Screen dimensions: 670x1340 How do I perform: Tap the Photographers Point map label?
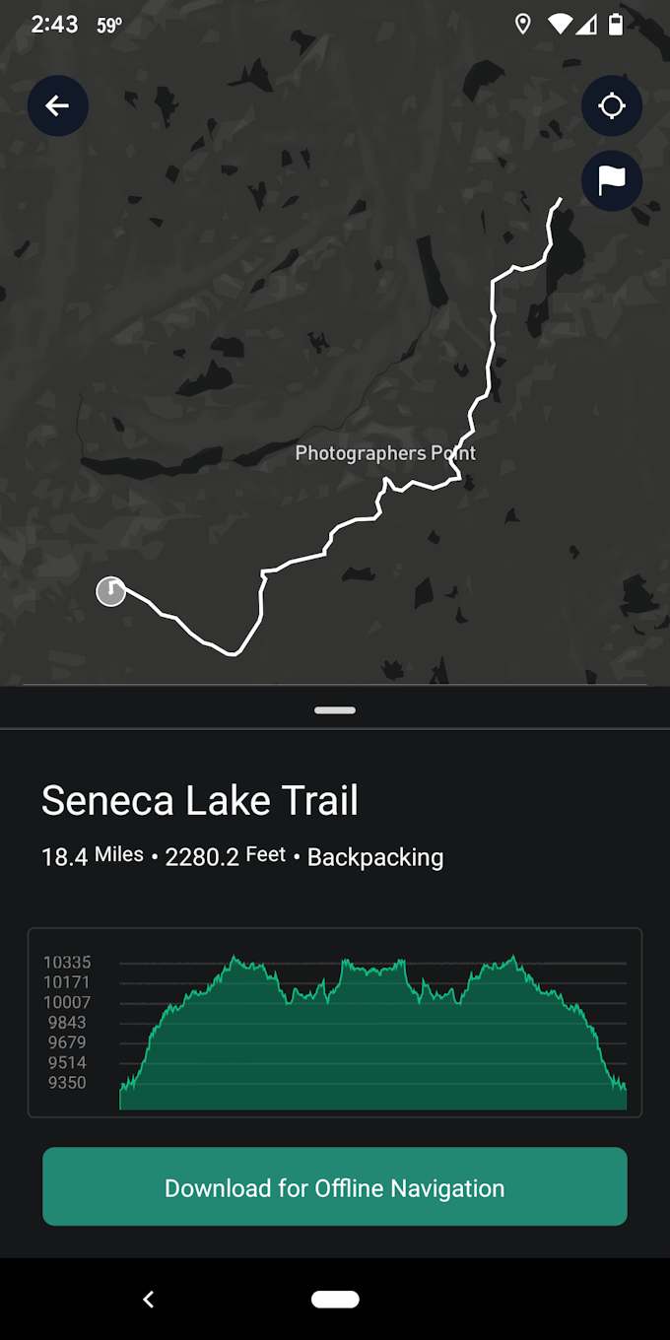[x=385, y=453]
